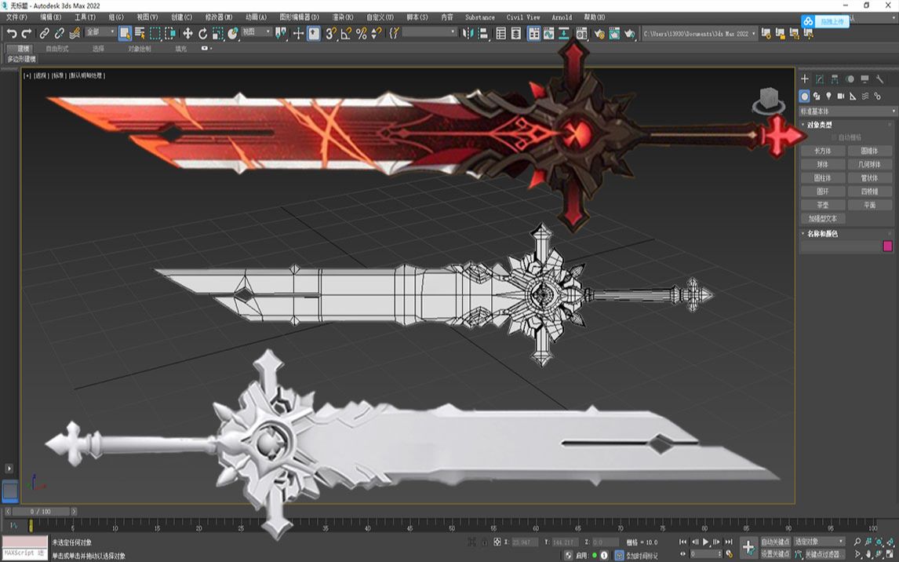Click the Align tool icon
Image resolution: width=899 pixels, height=562 pixels.
483,33
